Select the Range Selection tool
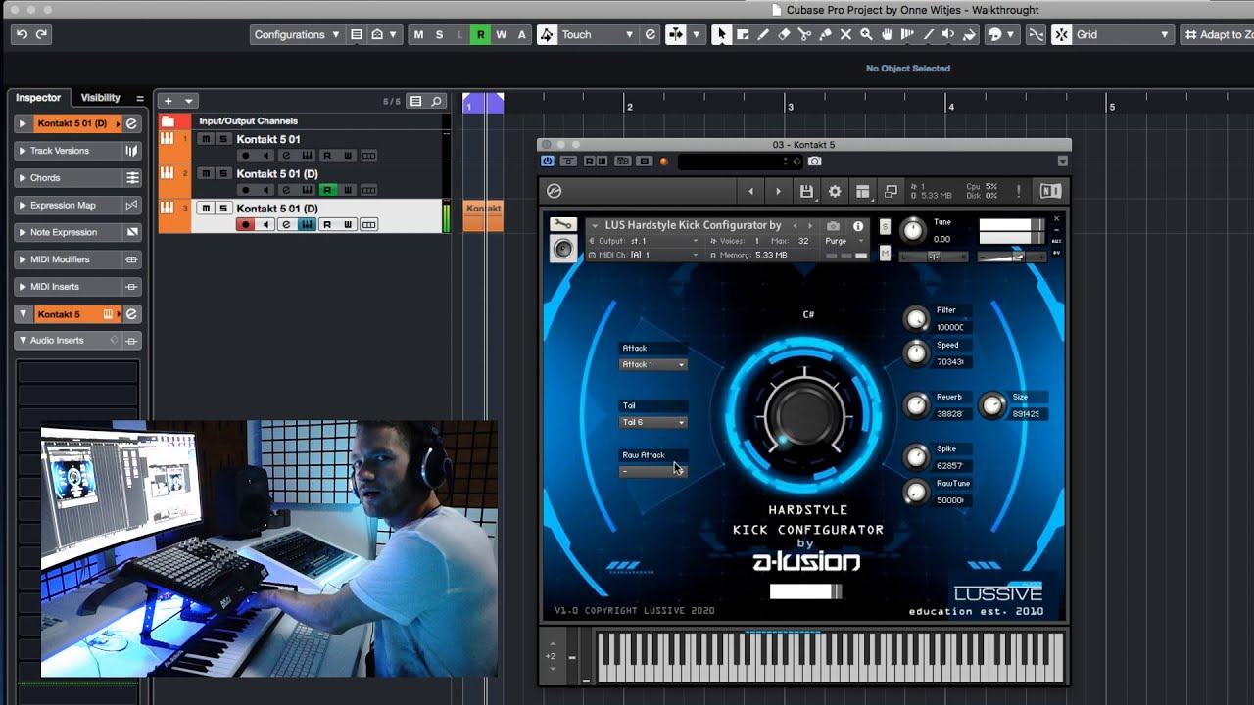1254x705 pixels. click(743, 34)
